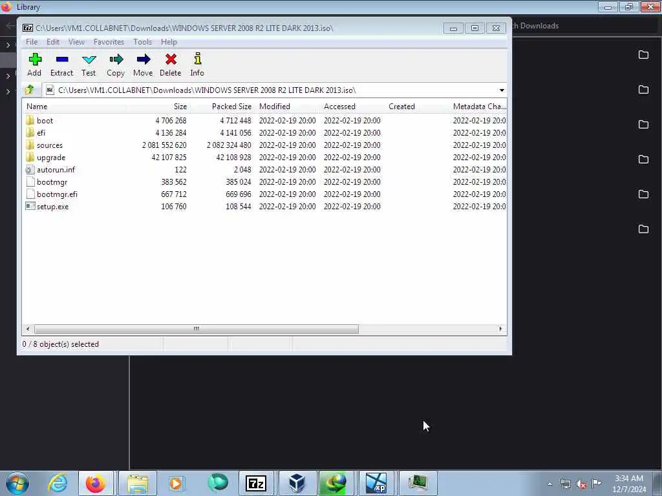Click the Add toolbar icon in 7-Zip
Viewport: 662px width, 496px height.
click(x=35, y=65)
